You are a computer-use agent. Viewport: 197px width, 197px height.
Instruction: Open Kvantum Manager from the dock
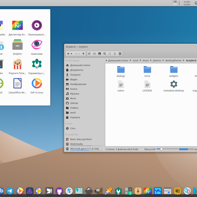148,191
